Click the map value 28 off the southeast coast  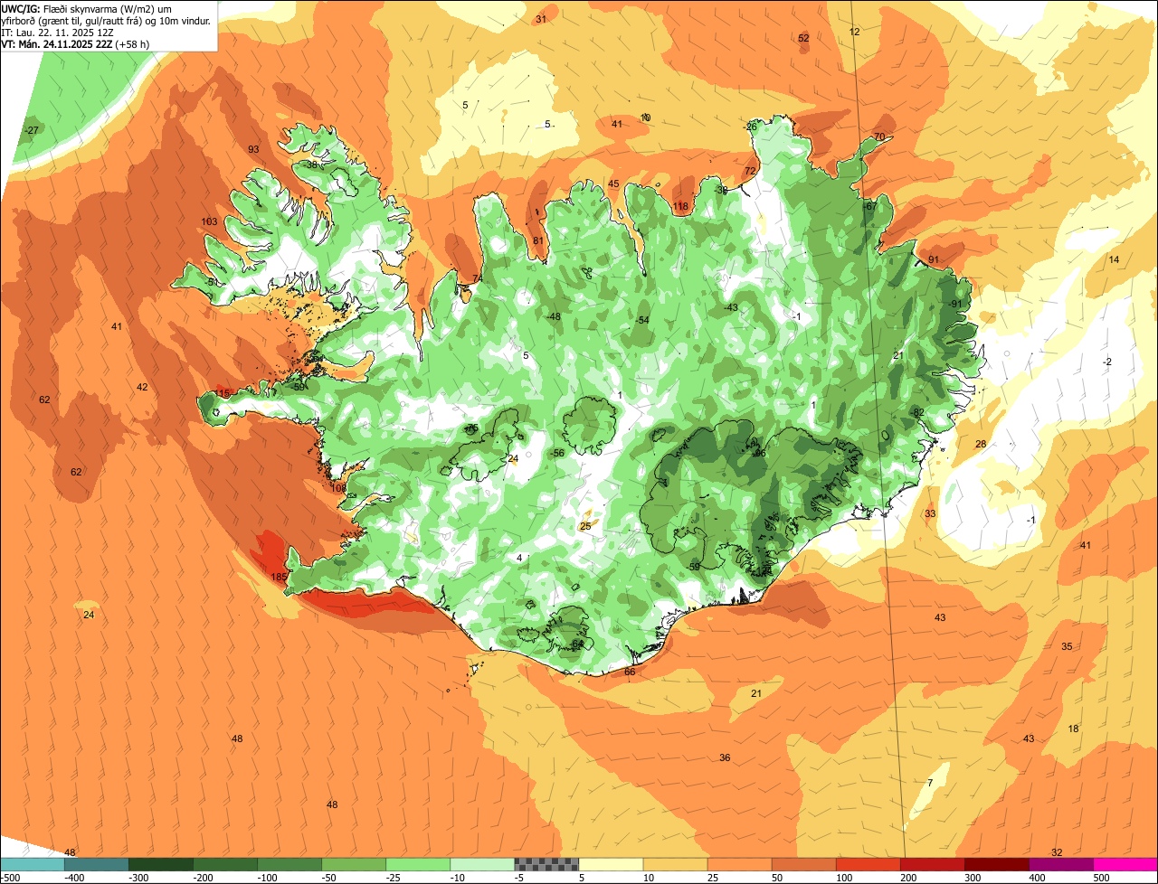pos(981,444)
